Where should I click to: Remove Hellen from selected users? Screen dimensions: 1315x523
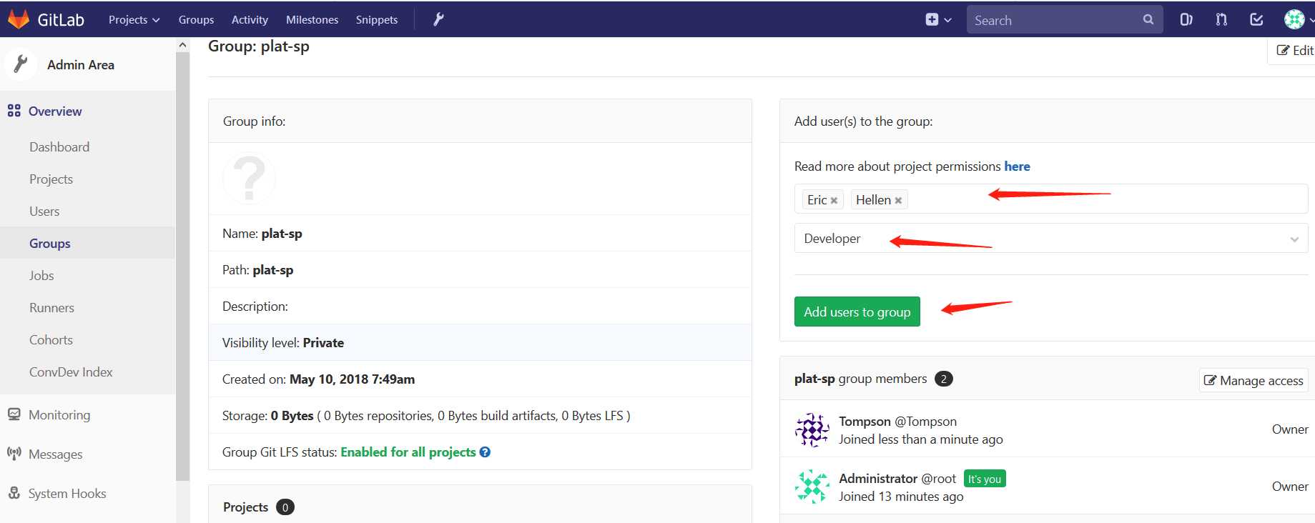898,201
